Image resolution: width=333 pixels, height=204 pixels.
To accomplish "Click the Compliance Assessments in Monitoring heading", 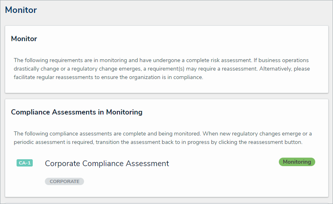I will (x=76, y=112).
